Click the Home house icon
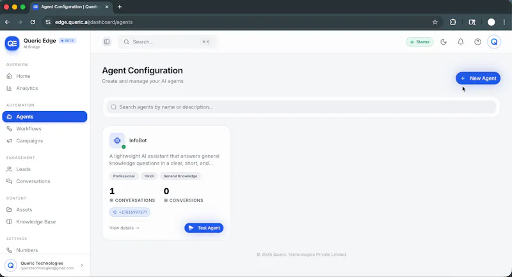 pos(9,76)
